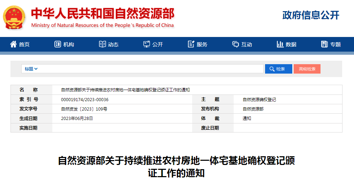The height and width of the screenshot is (181, 354).
Task: Click the 中华人民共和国自然资源部 site title
Action: pos(103,14)
